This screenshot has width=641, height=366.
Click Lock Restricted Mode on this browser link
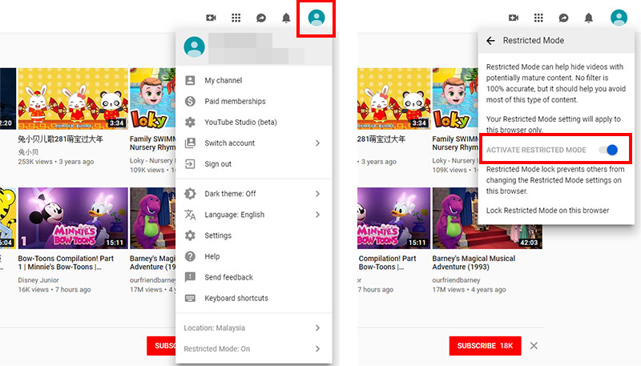pyautogui.click(x=547, y=211)
